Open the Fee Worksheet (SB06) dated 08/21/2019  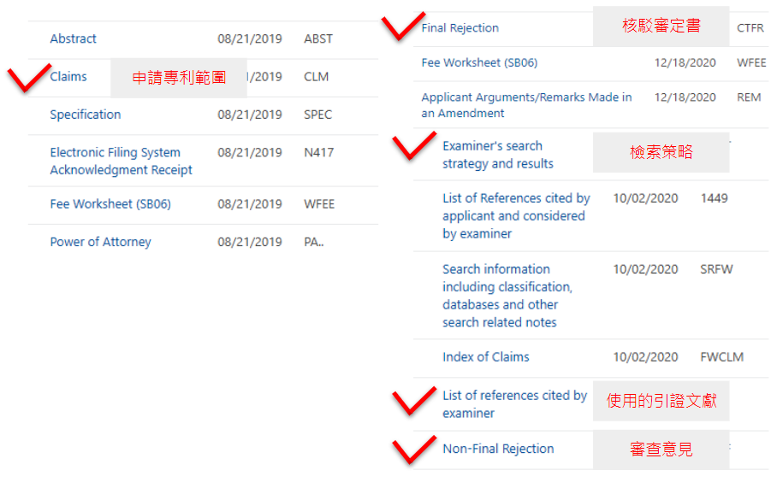point(110,204)
